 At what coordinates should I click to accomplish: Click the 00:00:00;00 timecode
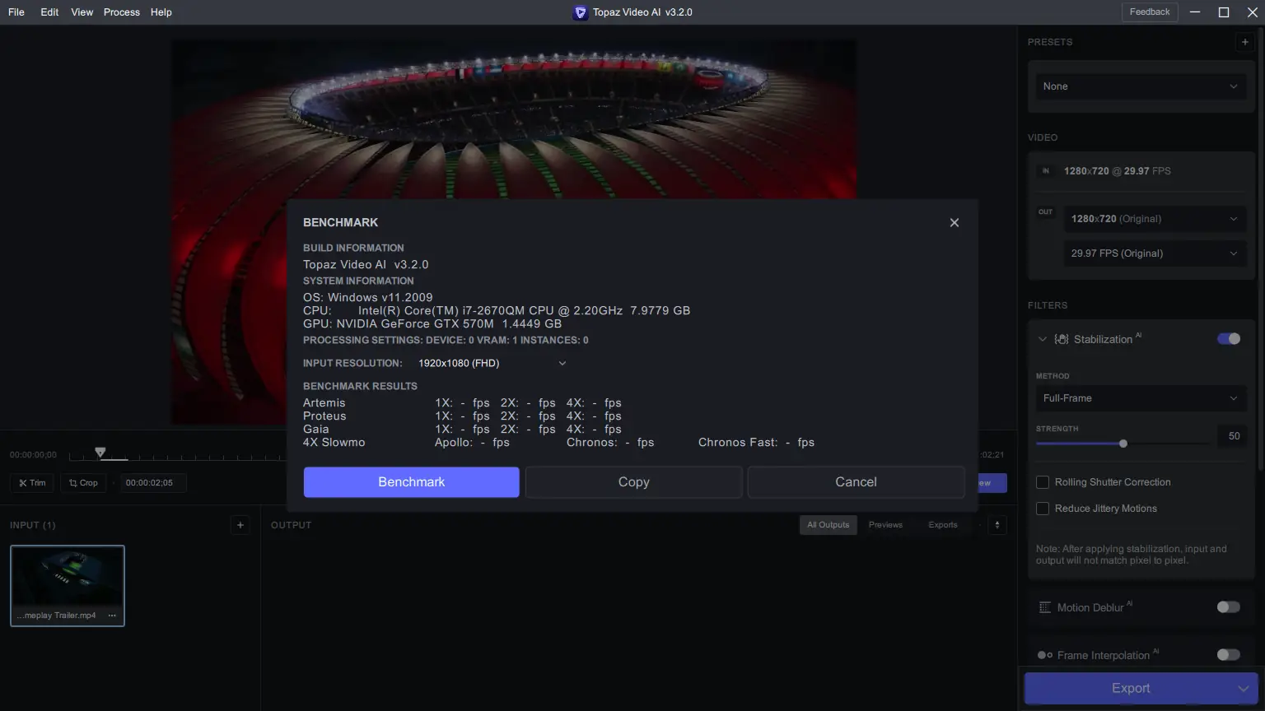point(33,455)
